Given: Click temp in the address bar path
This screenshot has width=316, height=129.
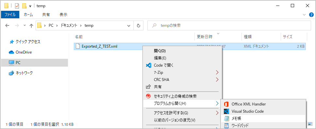Looking at the screenshot, I should click(89, 25).
